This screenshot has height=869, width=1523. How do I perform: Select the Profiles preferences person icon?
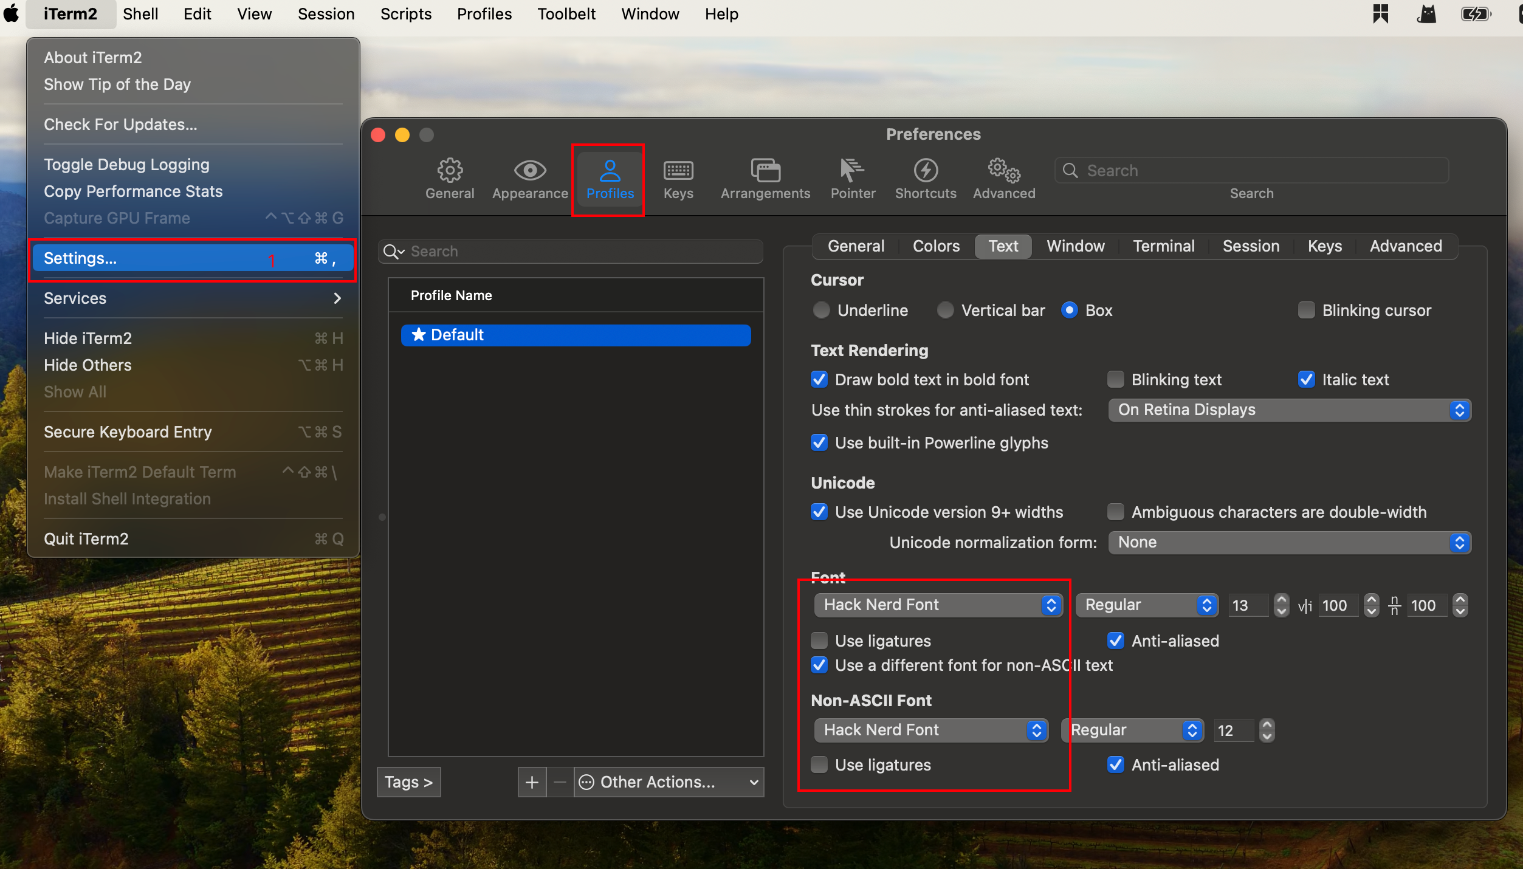610,179
